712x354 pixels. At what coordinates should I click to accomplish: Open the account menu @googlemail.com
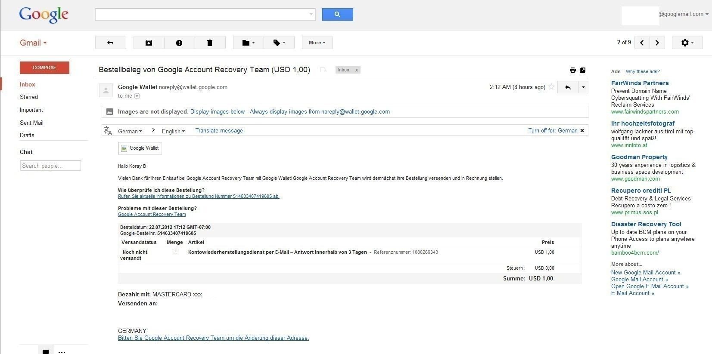684,14
